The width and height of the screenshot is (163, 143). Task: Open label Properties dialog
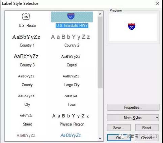(x=133, y=107)
